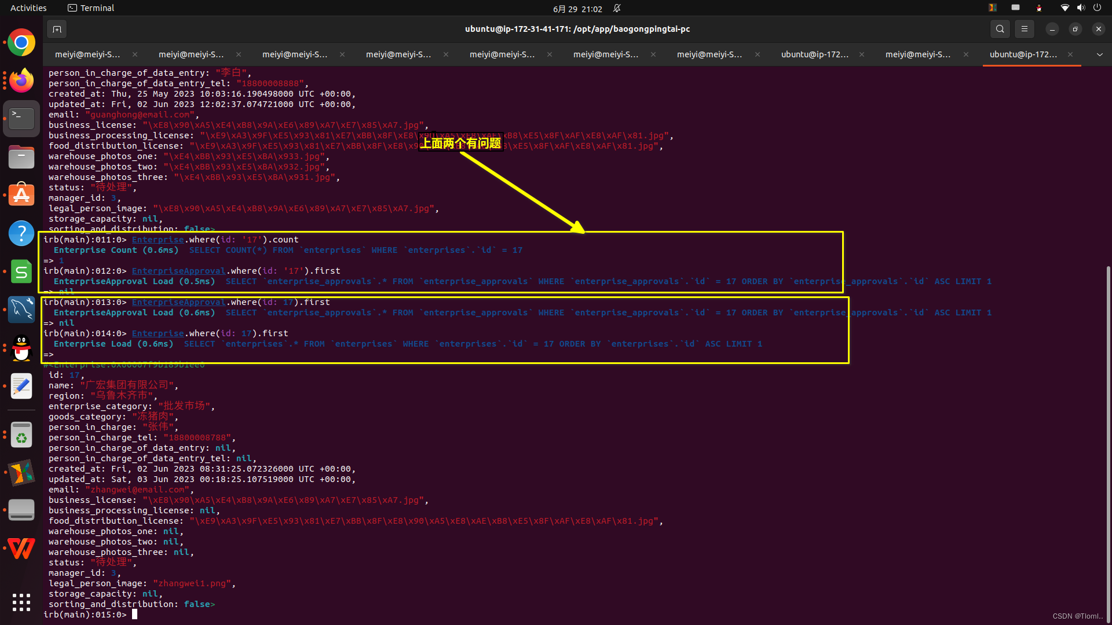Image resolution: width=1112 pixels, height=625 pixels.
Task: Start WPS Office from the dock
Action: (21, 548)
